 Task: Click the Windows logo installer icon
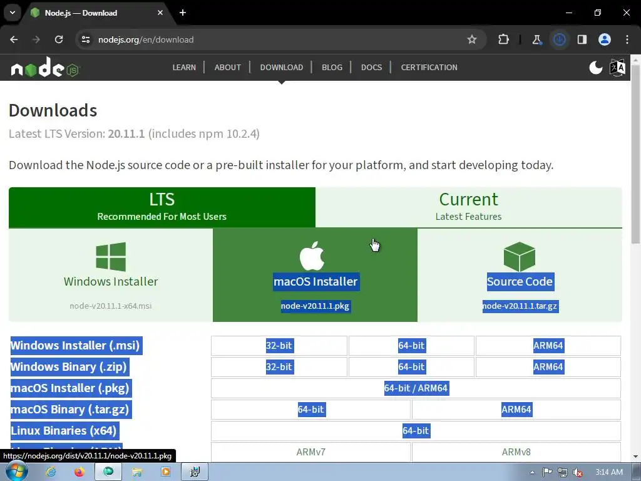pos(111,257)
